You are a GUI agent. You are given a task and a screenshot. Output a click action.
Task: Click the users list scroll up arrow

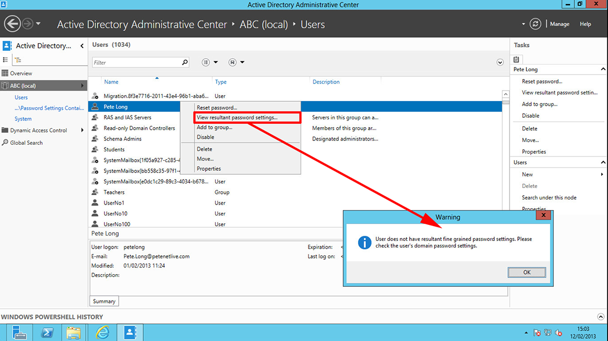click(506, 94)
